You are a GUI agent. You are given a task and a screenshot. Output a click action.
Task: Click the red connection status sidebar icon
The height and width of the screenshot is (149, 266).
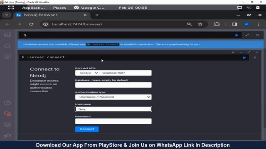pyautogui.click(x=7, y=114)
